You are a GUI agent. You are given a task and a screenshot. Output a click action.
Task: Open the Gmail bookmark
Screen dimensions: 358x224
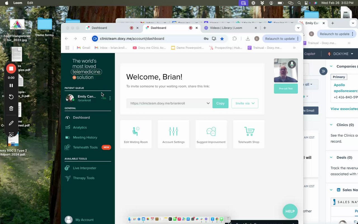[x=83, y=48]
